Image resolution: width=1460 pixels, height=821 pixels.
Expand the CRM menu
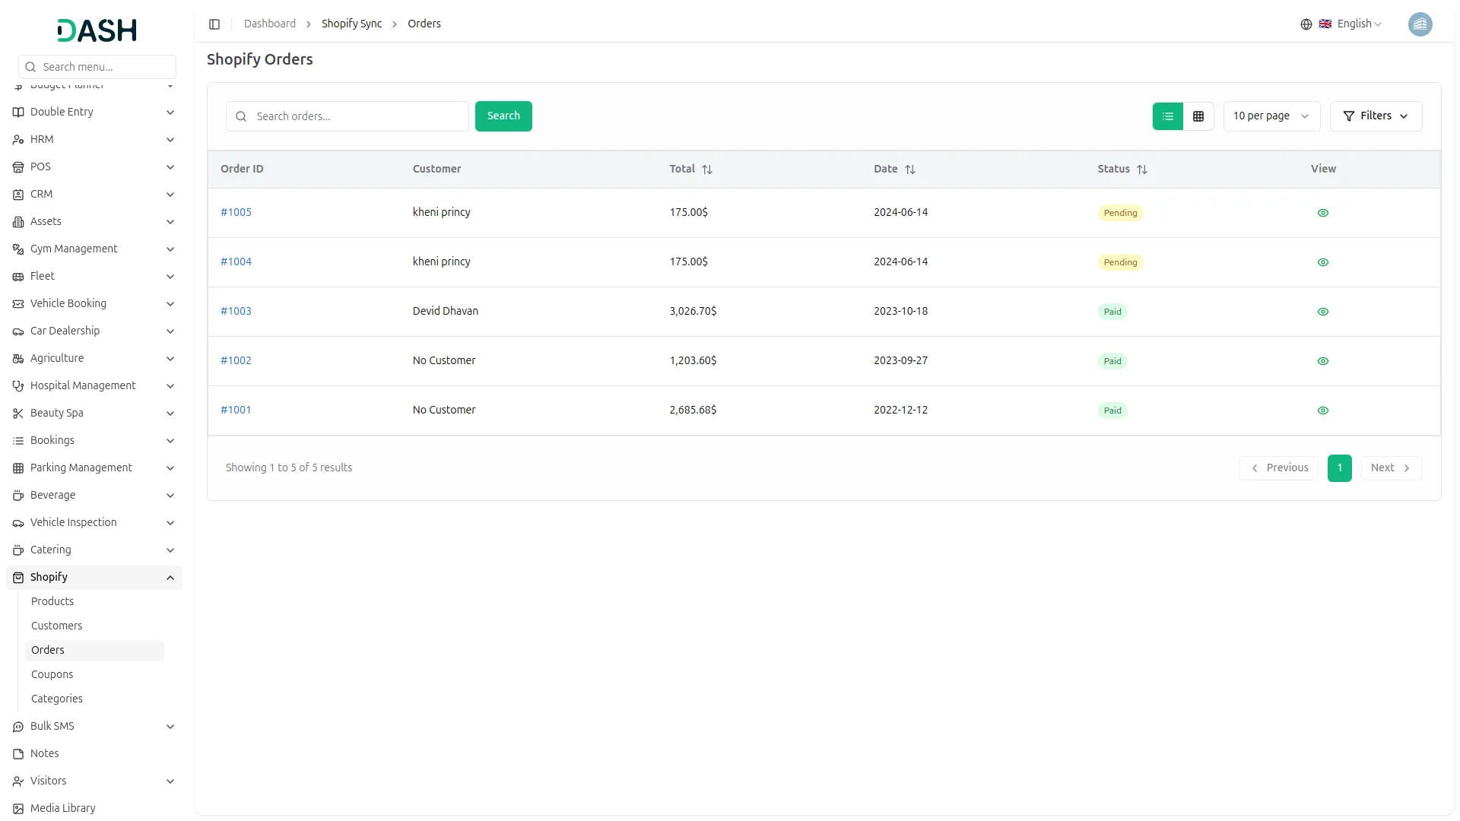coord(94,195)
